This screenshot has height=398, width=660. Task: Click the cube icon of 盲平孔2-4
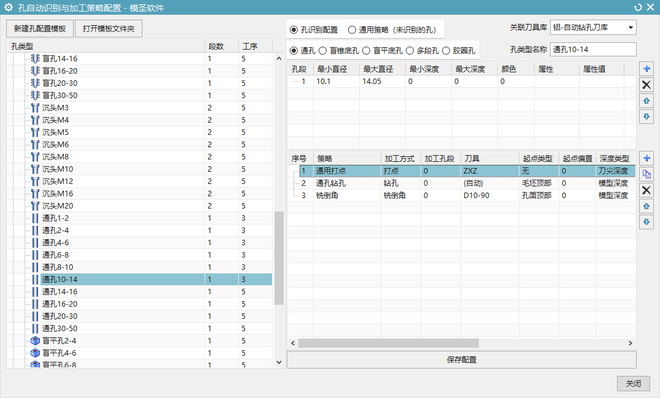coord(36,340)
